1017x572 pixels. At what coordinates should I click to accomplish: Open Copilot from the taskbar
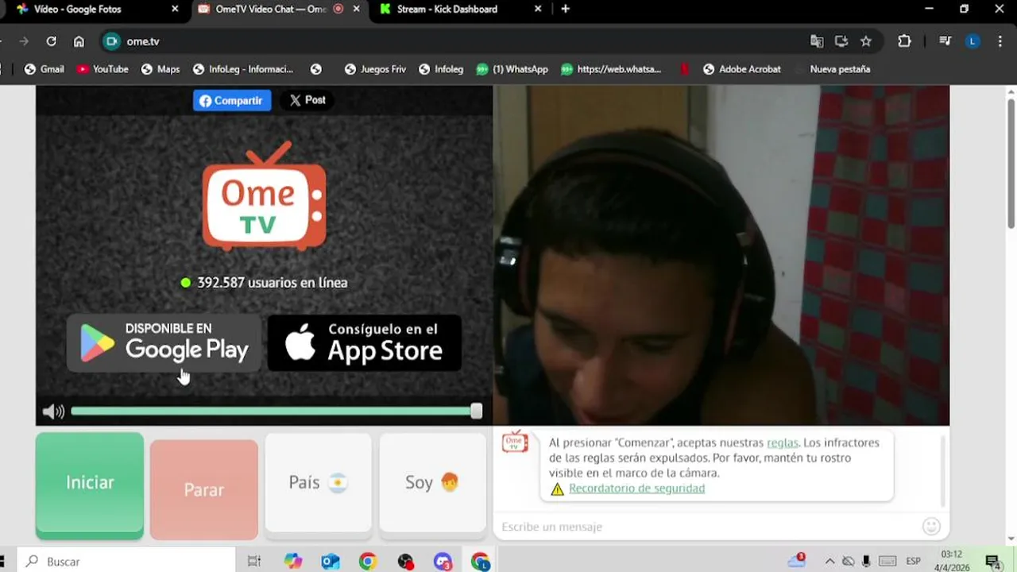click(x=293, y=562)
